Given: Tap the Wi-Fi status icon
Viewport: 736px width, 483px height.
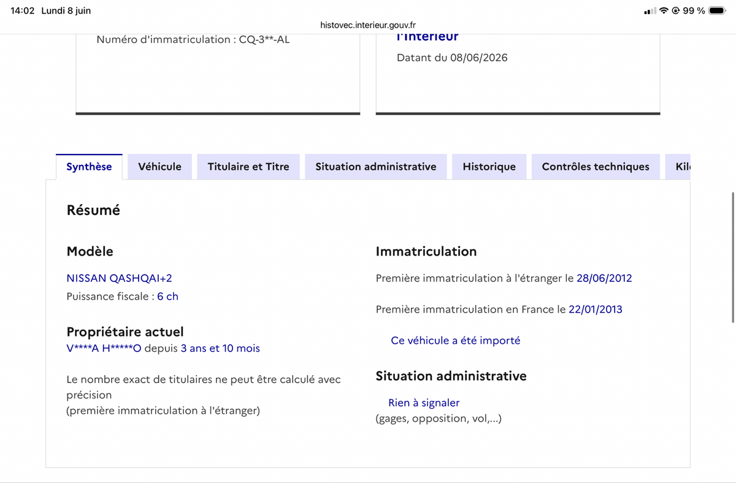Looking at the screenshot, I should coord(664,10).
